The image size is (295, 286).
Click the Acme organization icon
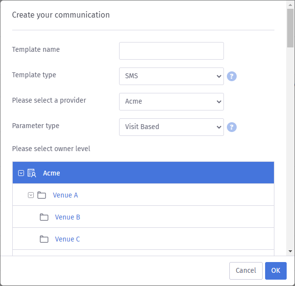pyautogui.click(x=32, y=173)
